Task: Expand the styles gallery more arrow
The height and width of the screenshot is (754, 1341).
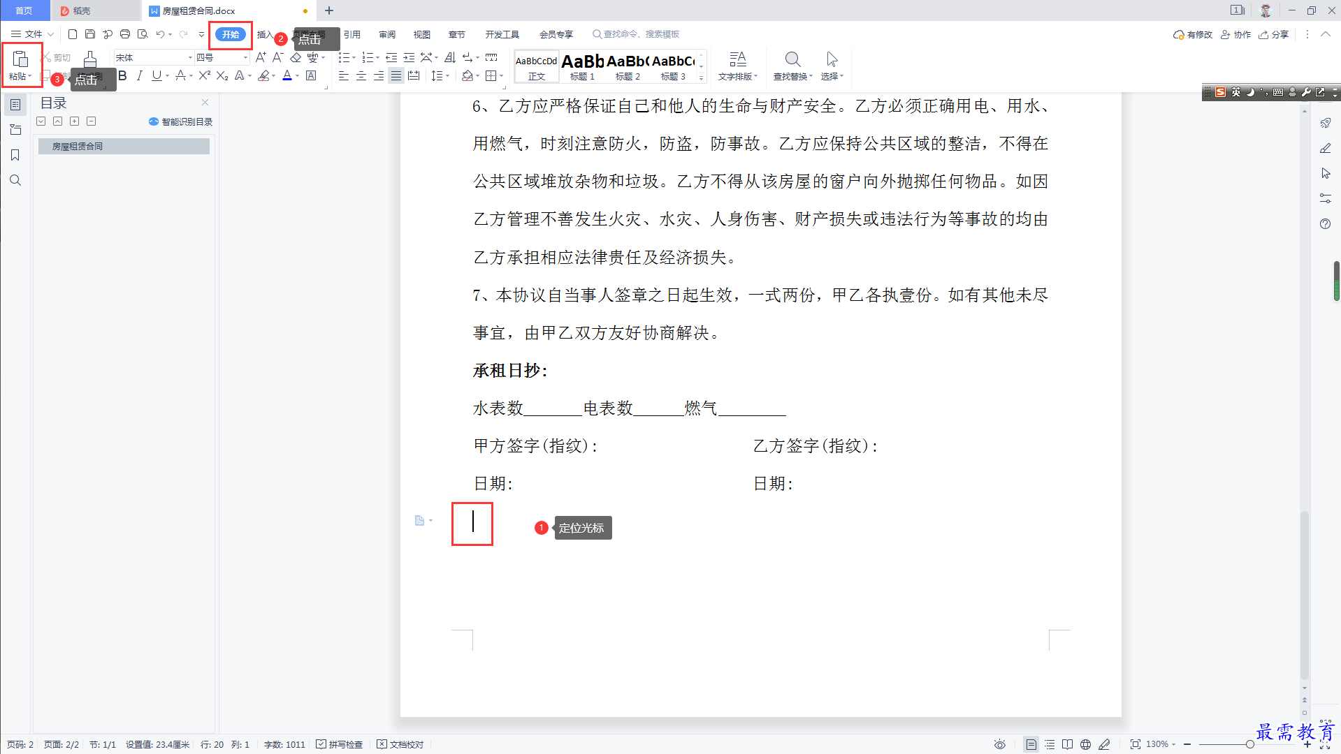Action: (x=702, y=77)
